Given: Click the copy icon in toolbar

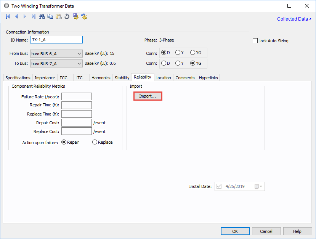Looking at the screenshot, I should (x=50, y=16).
